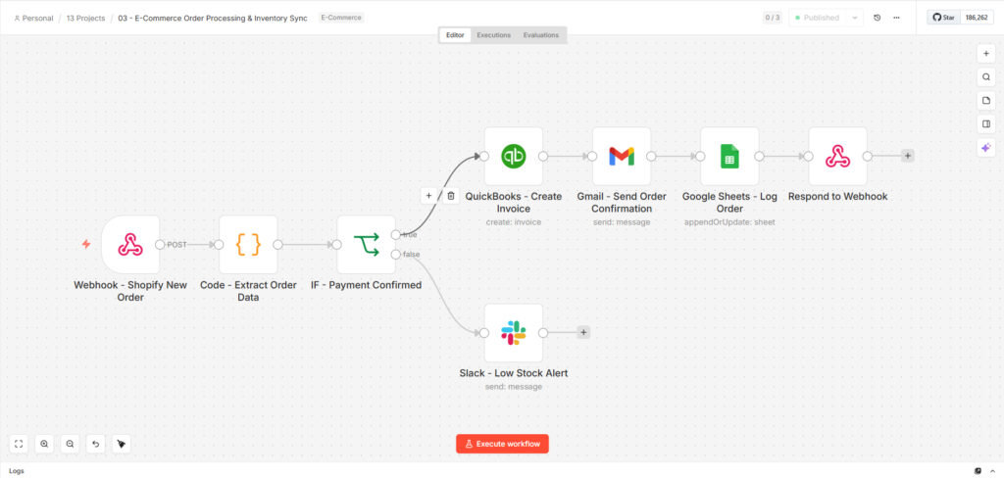Open the canvas search button
This screenshot has height=478, width=1004.
[986, 76]
